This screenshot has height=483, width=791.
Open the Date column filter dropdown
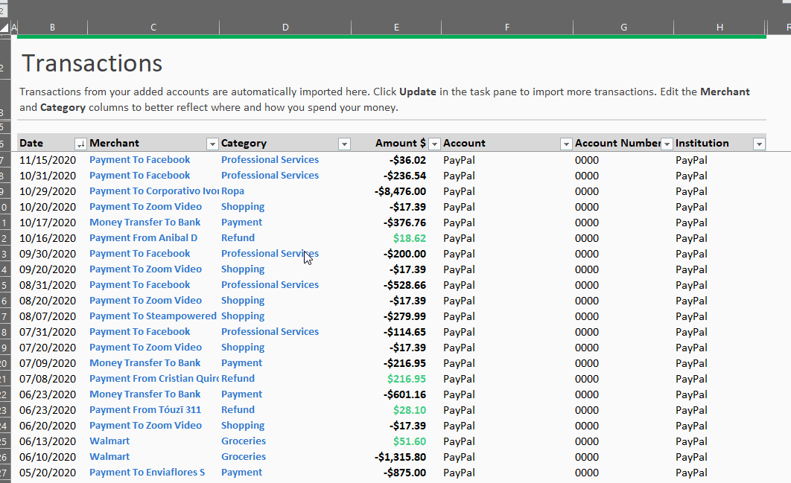point(80,144)
